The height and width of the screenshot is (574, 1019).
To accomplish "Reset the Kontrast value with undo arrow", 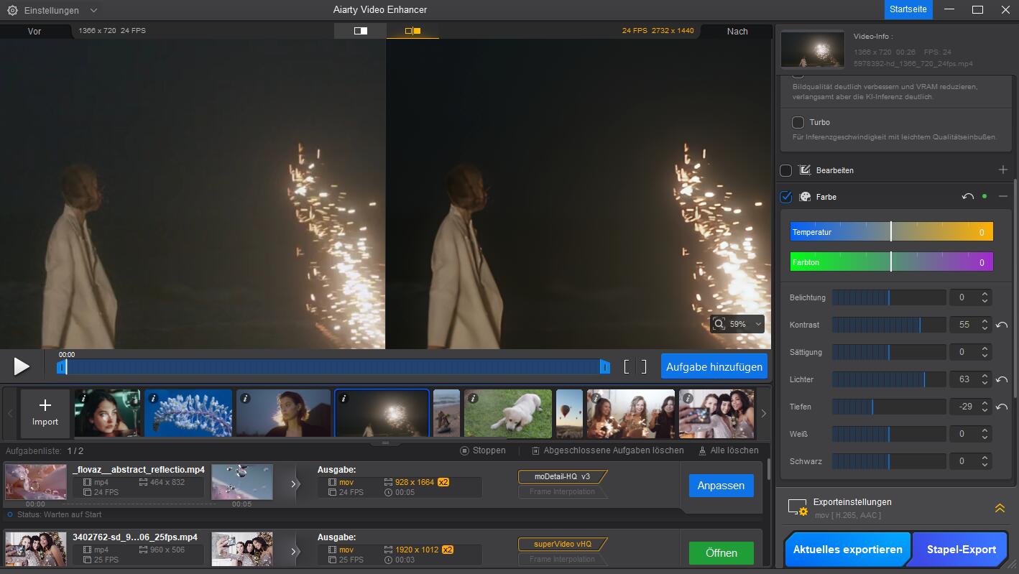I will coord(1002,325).
